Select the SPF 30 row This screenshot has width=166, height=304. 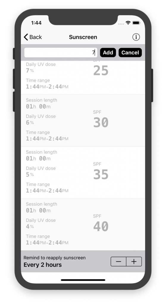[x=83, y=121]
